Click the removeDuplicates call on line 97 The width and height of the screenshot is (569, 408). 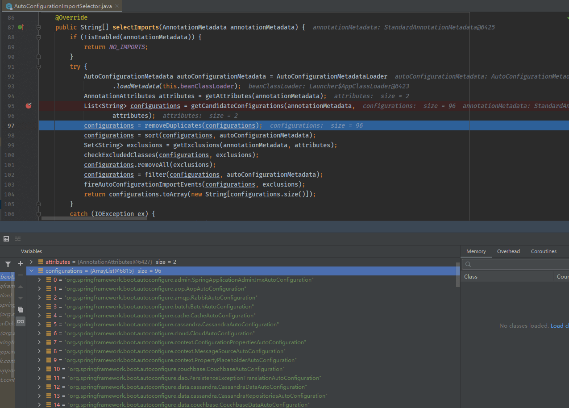click(173, 125)
